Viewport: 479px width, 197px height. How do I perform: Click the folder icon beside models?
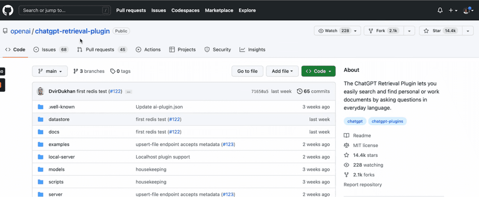(x=41, y=169)
